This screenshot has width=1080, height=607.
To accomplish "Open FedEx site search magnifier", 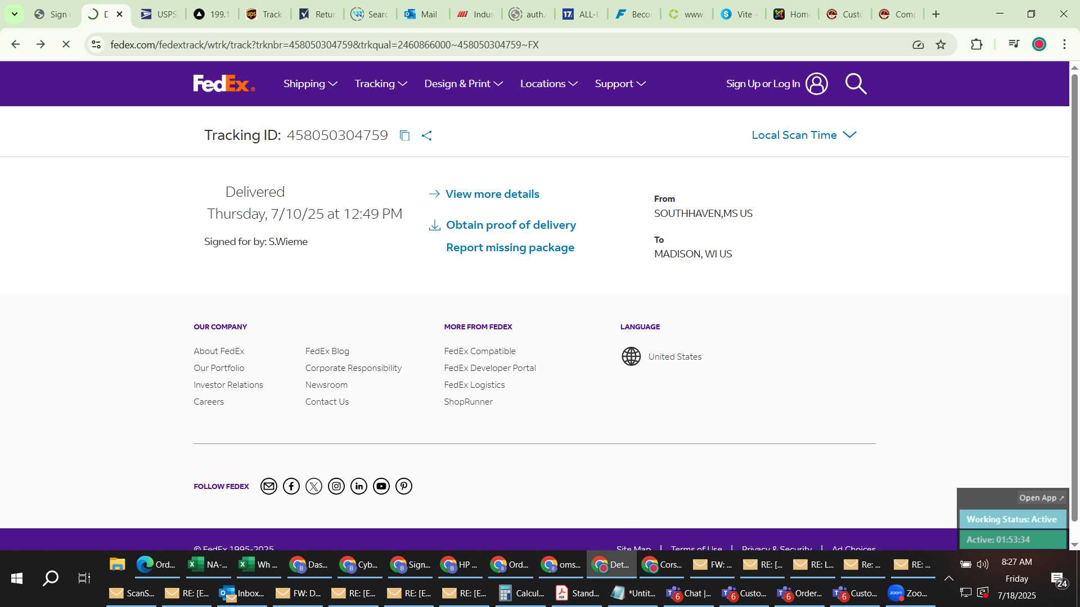I will (856, 84).
